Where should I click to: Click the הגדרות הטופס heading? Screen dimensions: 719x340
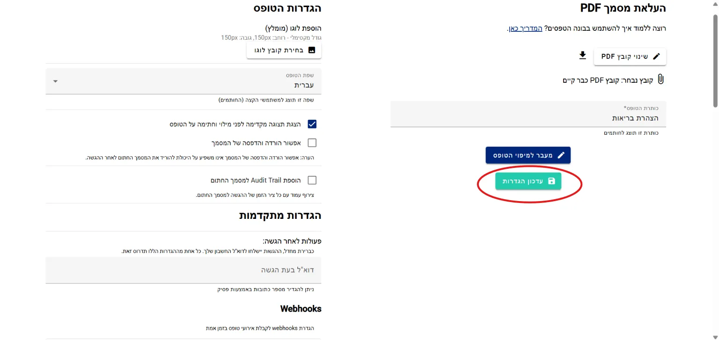(287, 8)
